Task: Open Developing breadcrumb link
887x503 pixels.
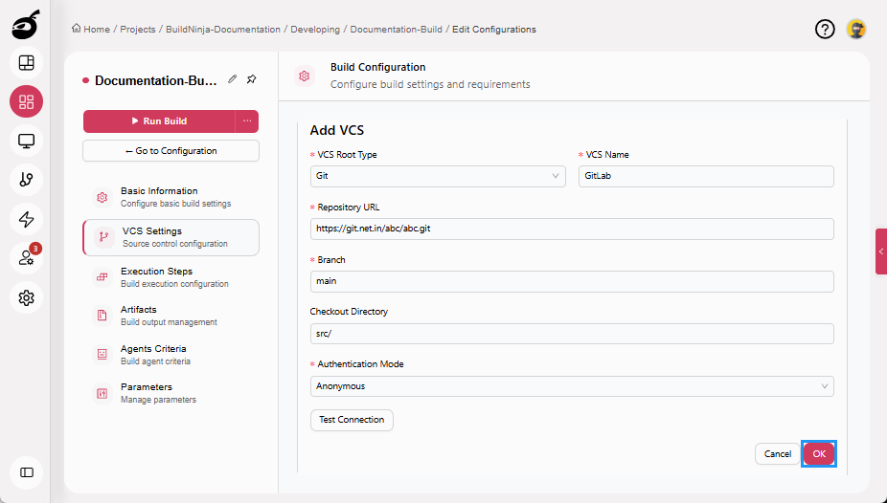Action: [x=315, y=30]
